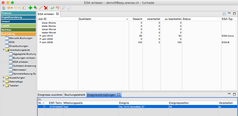The image size is (238, 116).
Task: Open the back history dropdown arrow
Action: 12,8
